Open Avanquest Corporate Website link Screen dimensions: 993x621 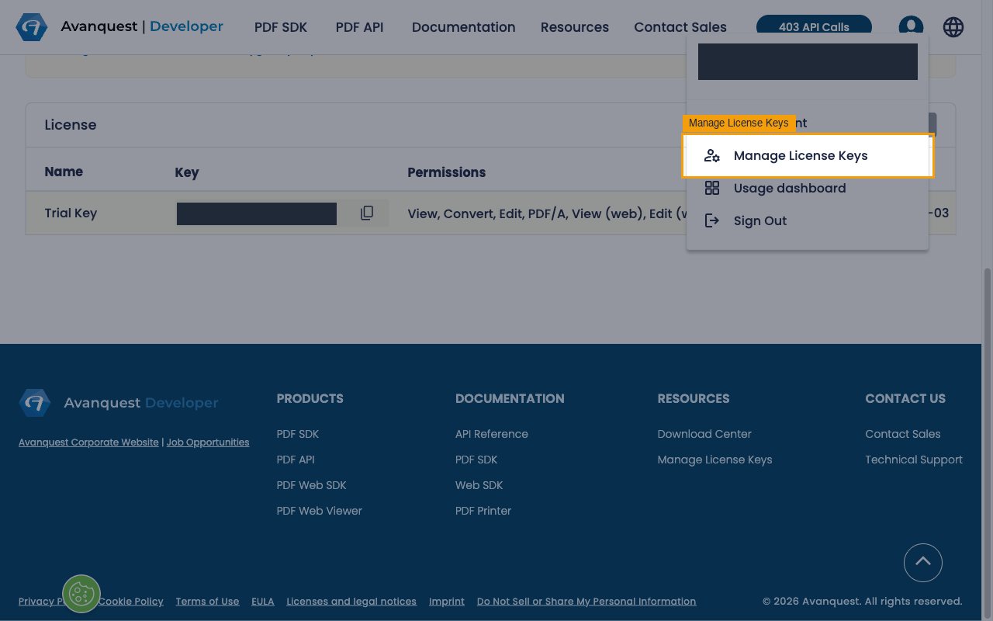(x=88, y=442)
